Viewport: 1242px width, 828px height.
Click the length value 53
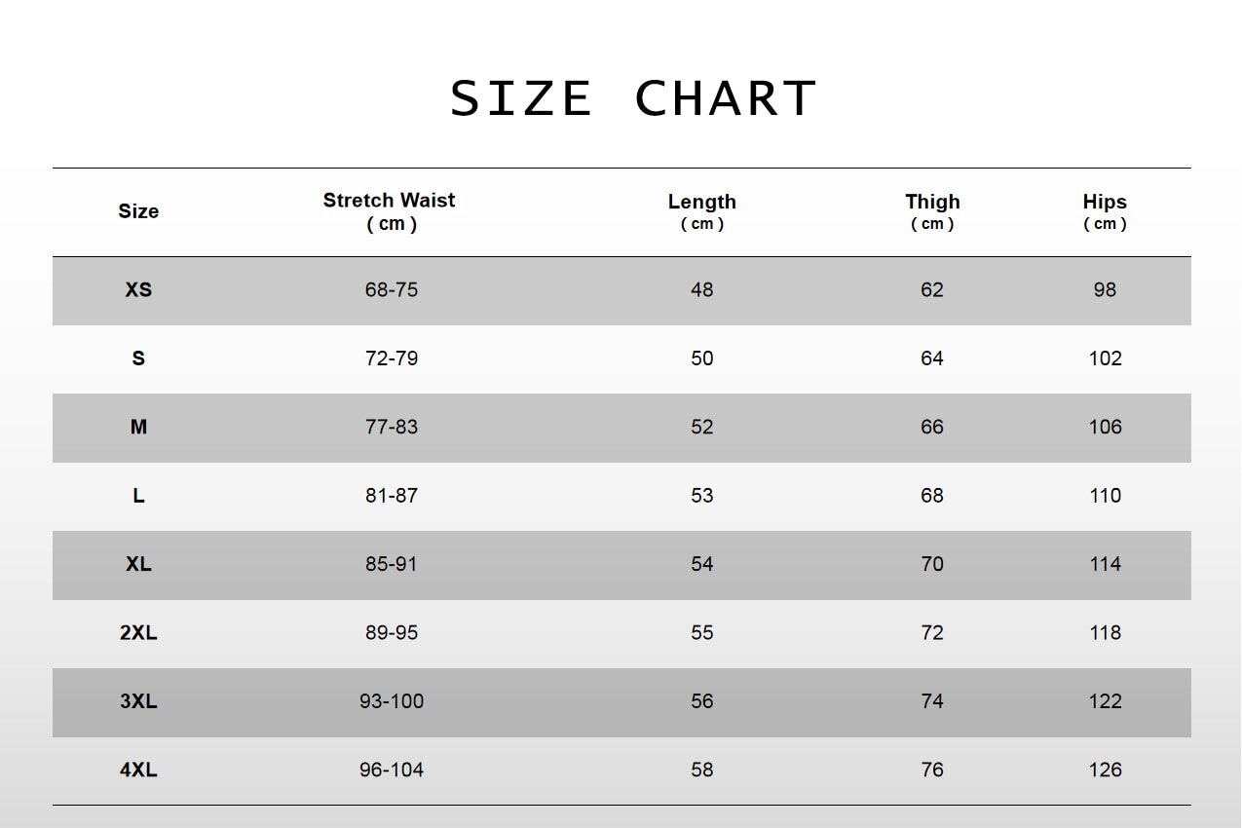(x=702, y=496)
